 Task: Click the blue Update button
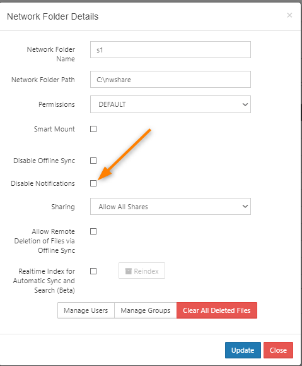tap(243, 350)
